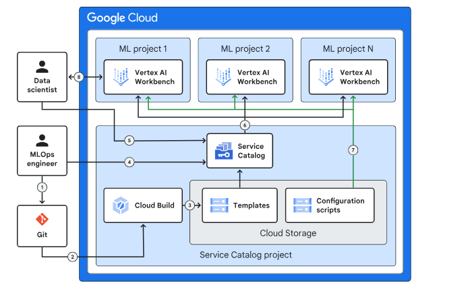Screen dimensions: 466x287
Task: Click the circled number 8 marker
Action: coord(80,77)
